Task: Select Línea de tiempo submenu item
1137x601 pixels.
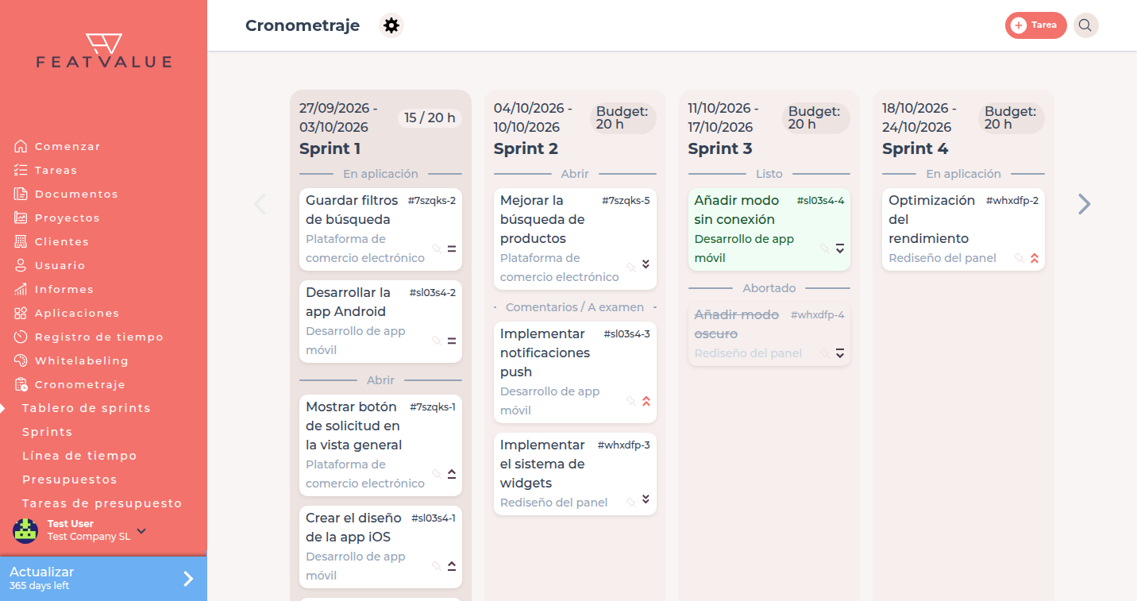Action: point(79,456)
